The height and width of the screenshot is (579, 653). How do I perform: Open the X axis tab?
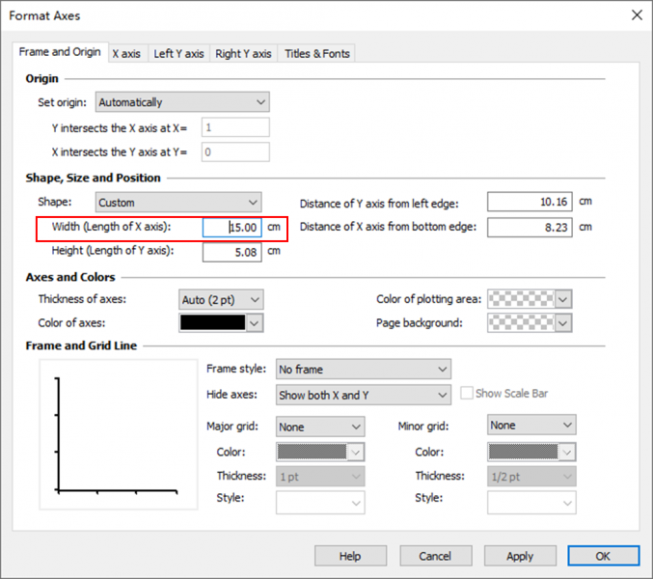click(x=126, y=54)
